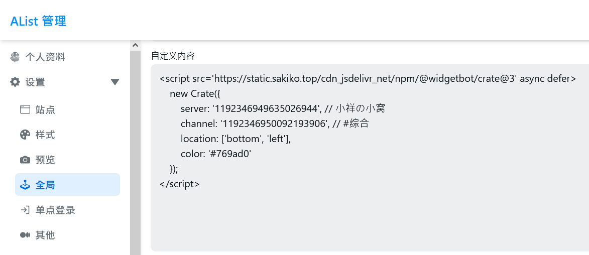Click the palette icon beside 样式

tap(25, 135)
